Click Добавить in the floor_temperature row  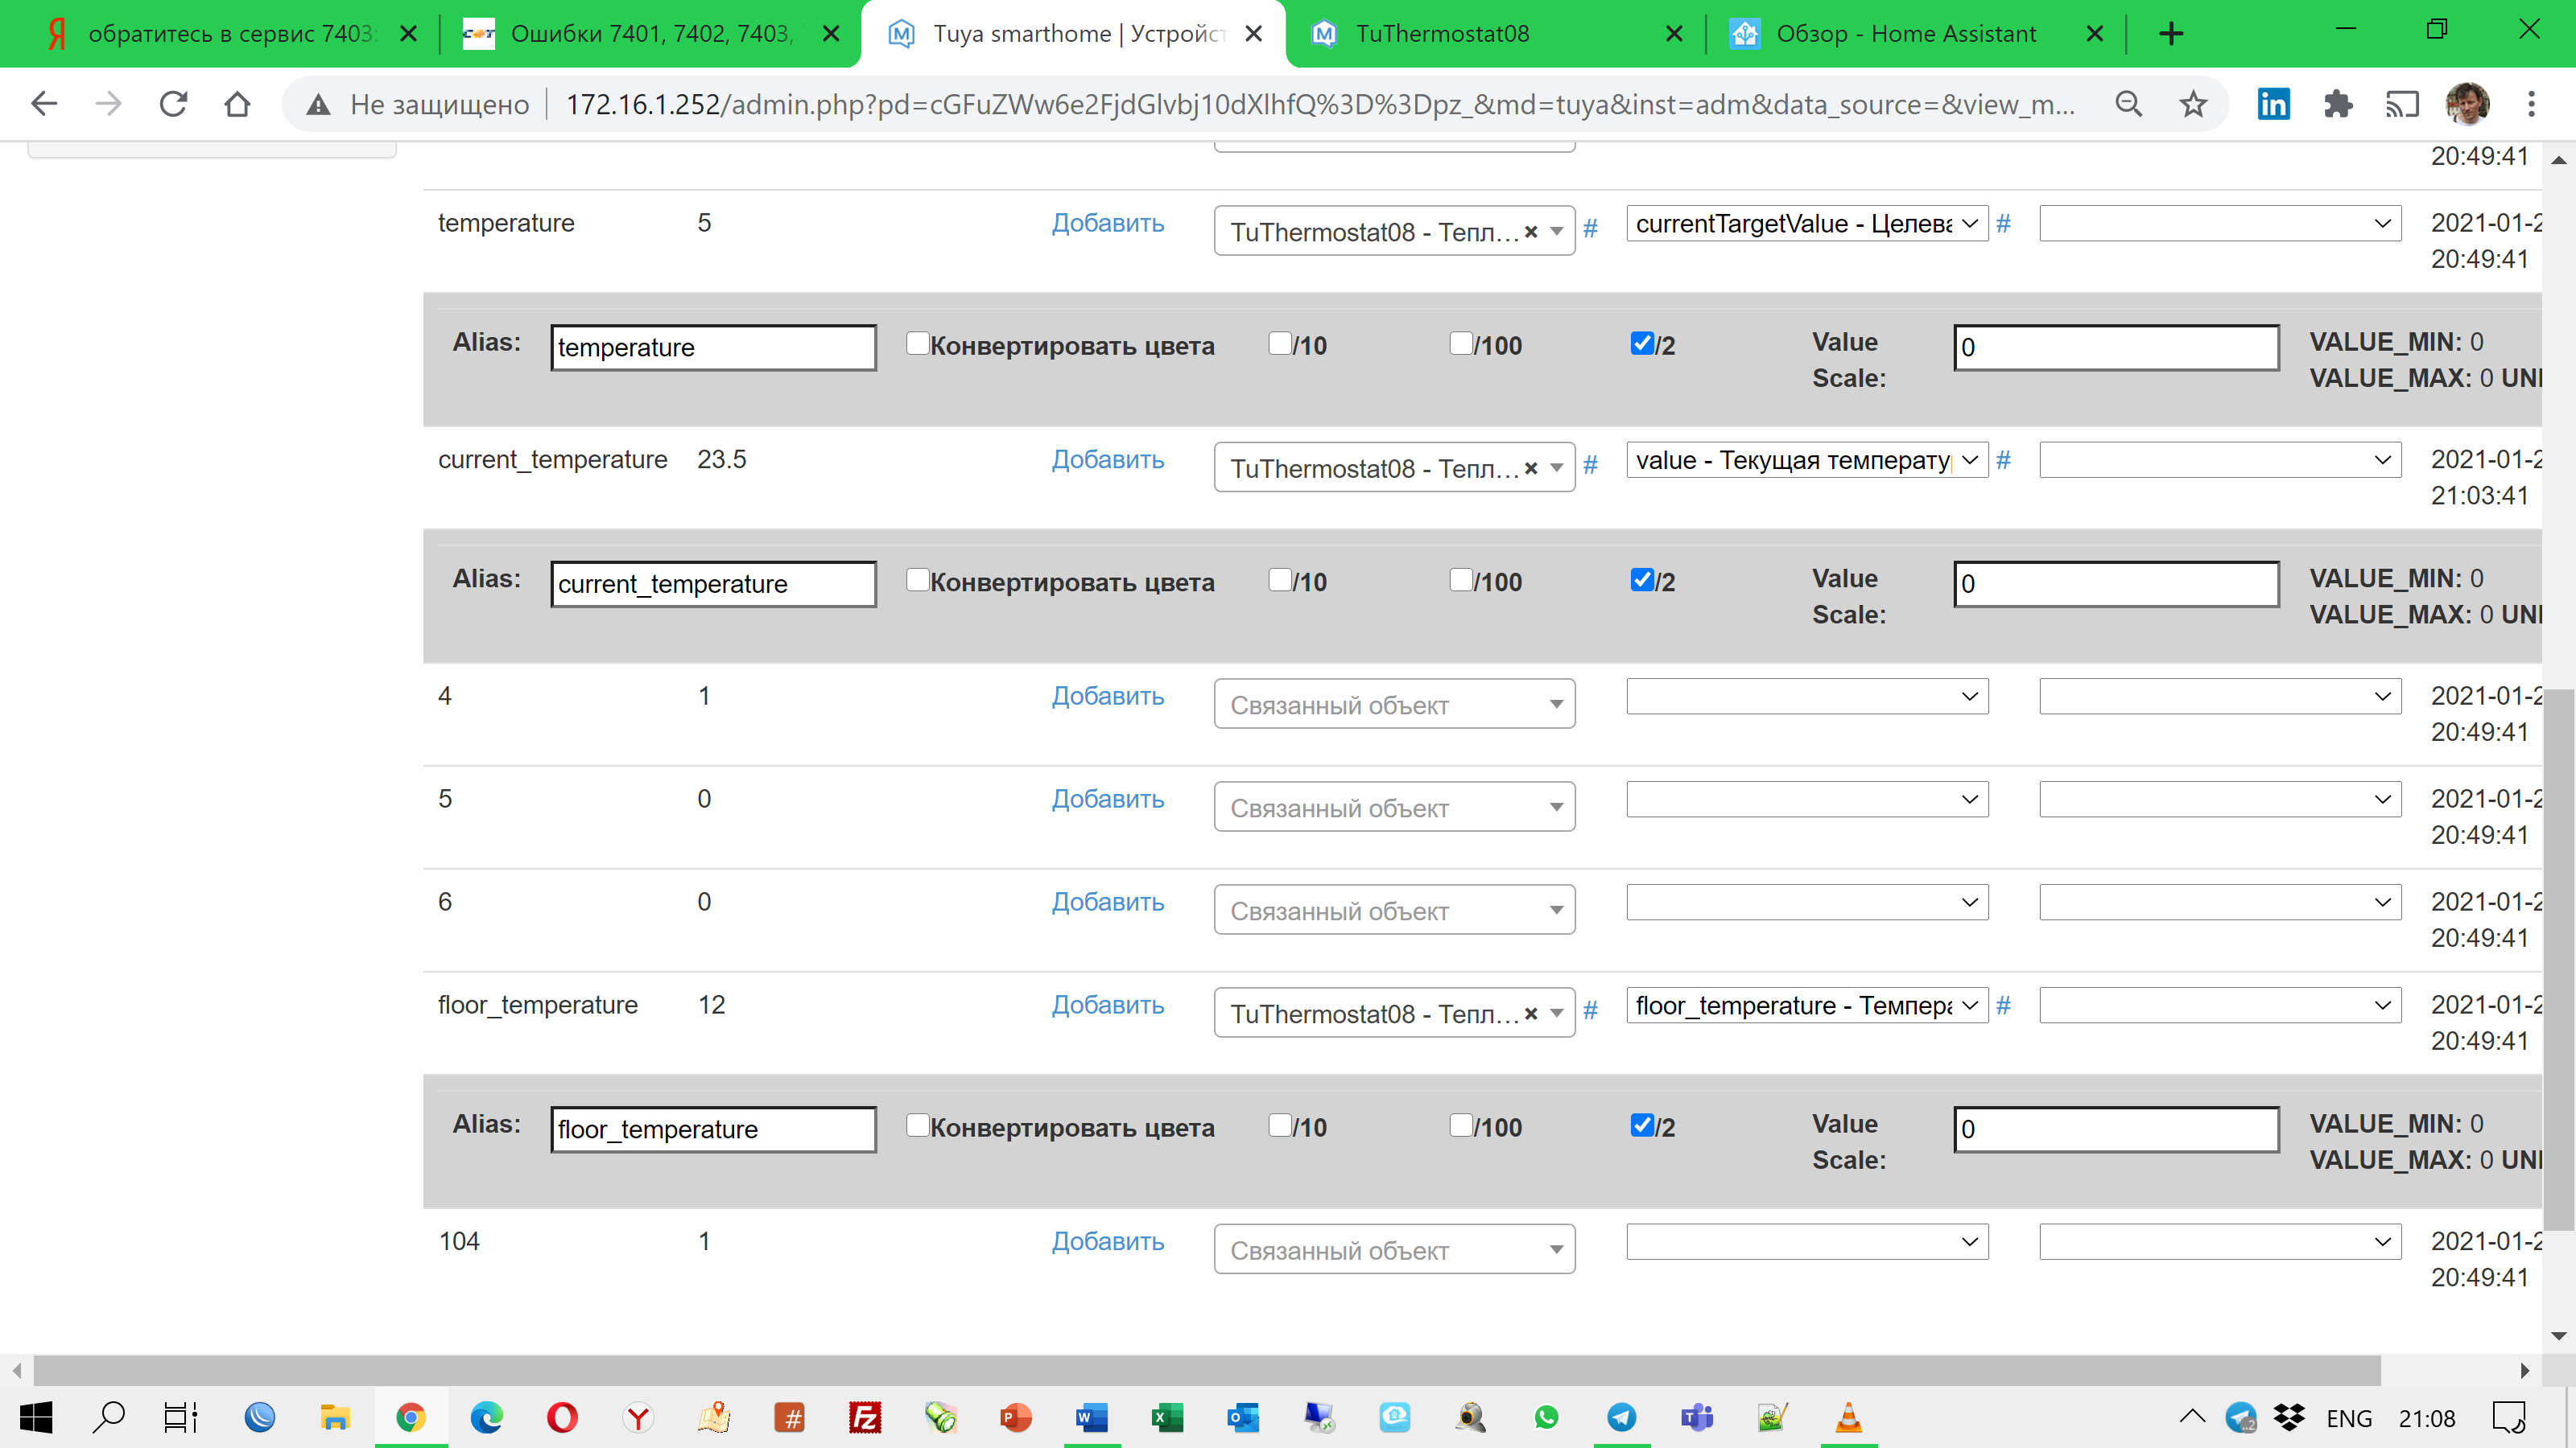point(1108,1006)
